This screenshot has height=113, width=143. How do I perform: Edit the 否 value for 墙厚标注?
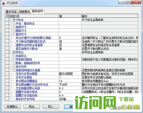coord(70,45)
